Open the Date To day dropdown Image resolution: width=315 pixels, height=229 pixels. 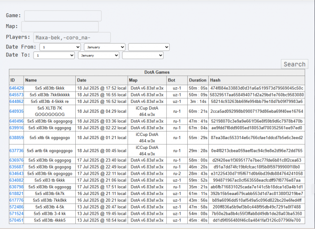click(x=54, y=55)
